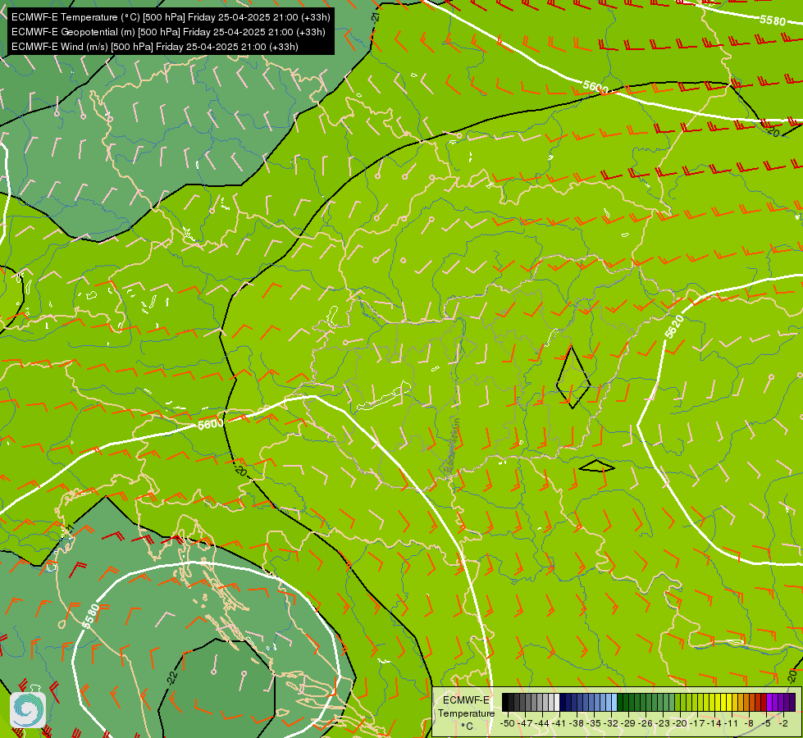This screenshot has width=803, height=738.
Task: Click the swirl logo icon in bottom-left corner
Action: (28, 709)
